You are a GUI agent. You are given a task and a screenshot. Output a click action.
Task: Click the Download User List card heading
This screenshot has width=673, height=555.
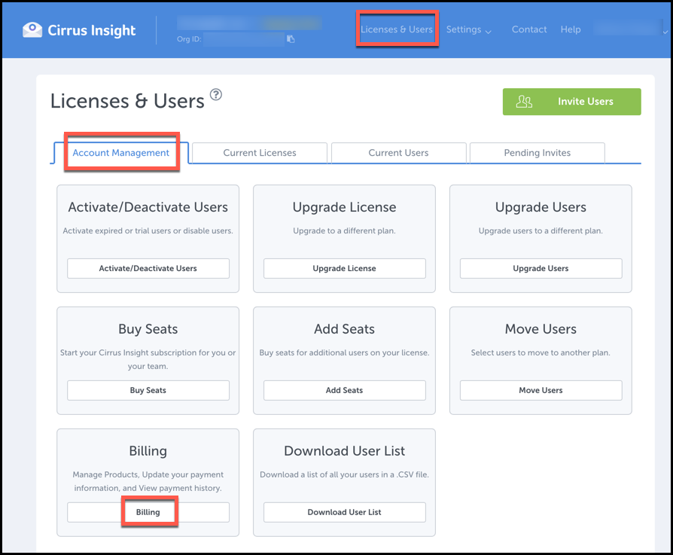pos(344,451)
